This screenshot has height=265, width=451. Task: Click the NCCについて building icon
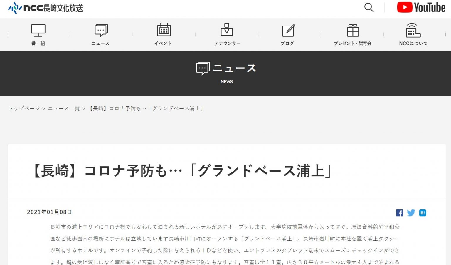pos(413,30)
